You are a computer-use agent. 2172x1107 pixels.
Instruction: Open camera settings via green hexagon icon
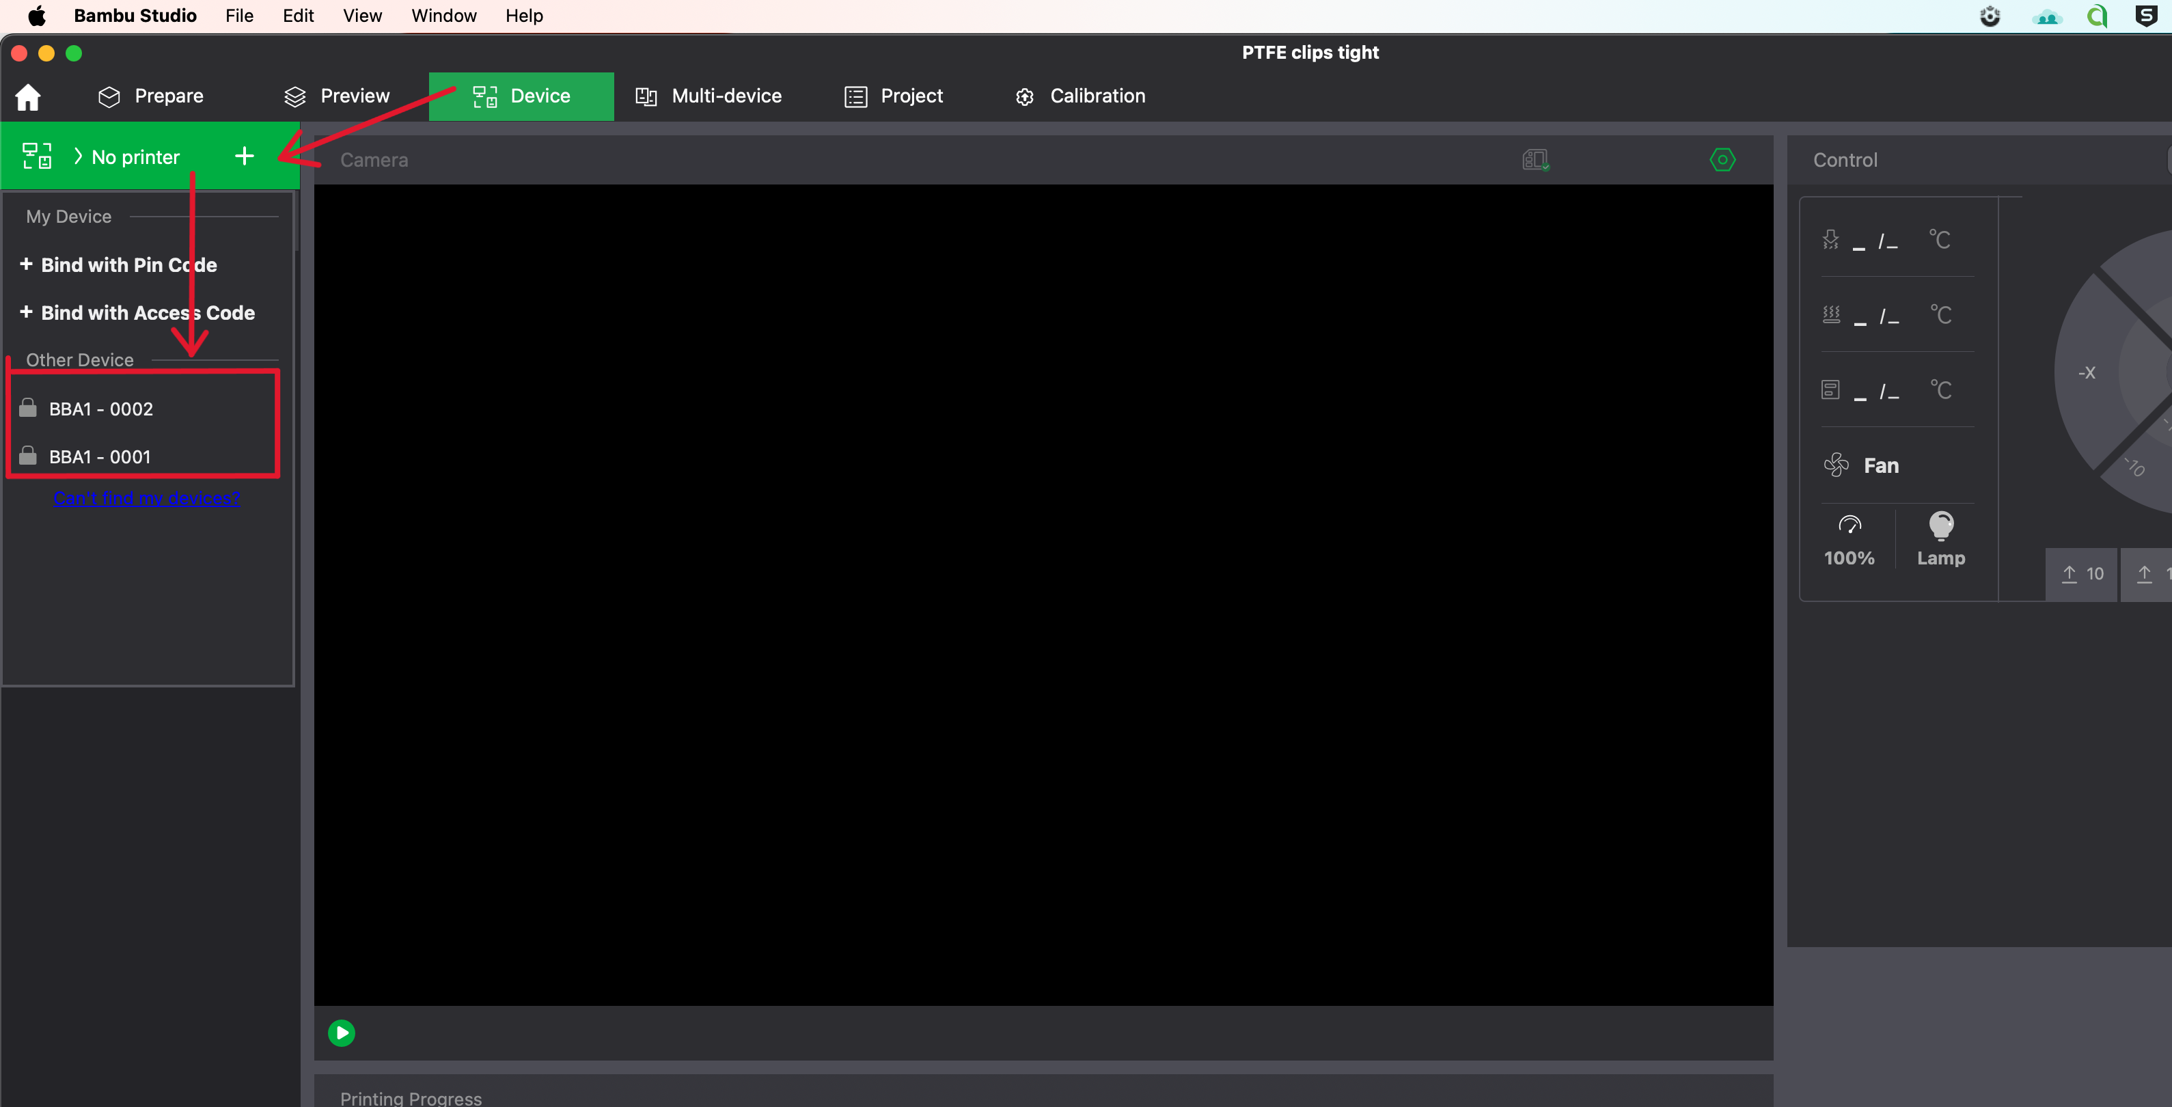1722,159
